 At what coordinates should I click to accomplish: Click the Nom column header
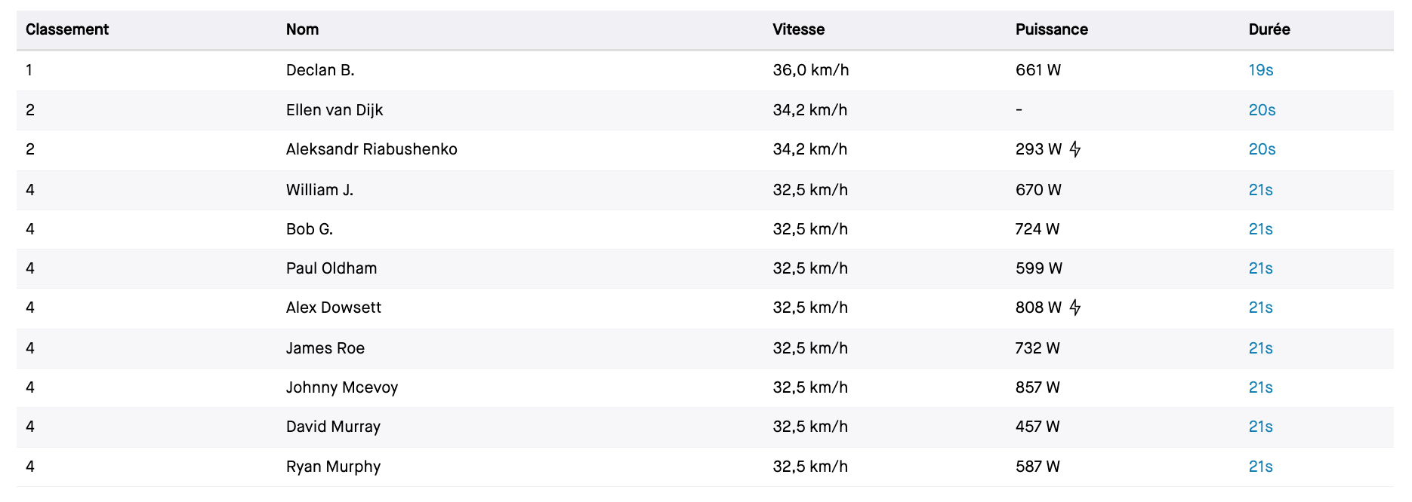pos(302,29)
